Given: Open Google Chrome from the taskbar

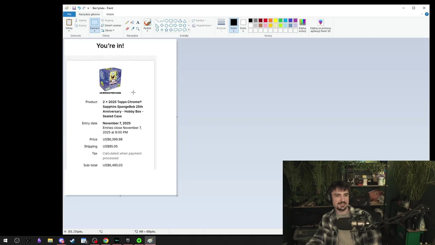Looking at the screenshot, I should tap(106, 241).
